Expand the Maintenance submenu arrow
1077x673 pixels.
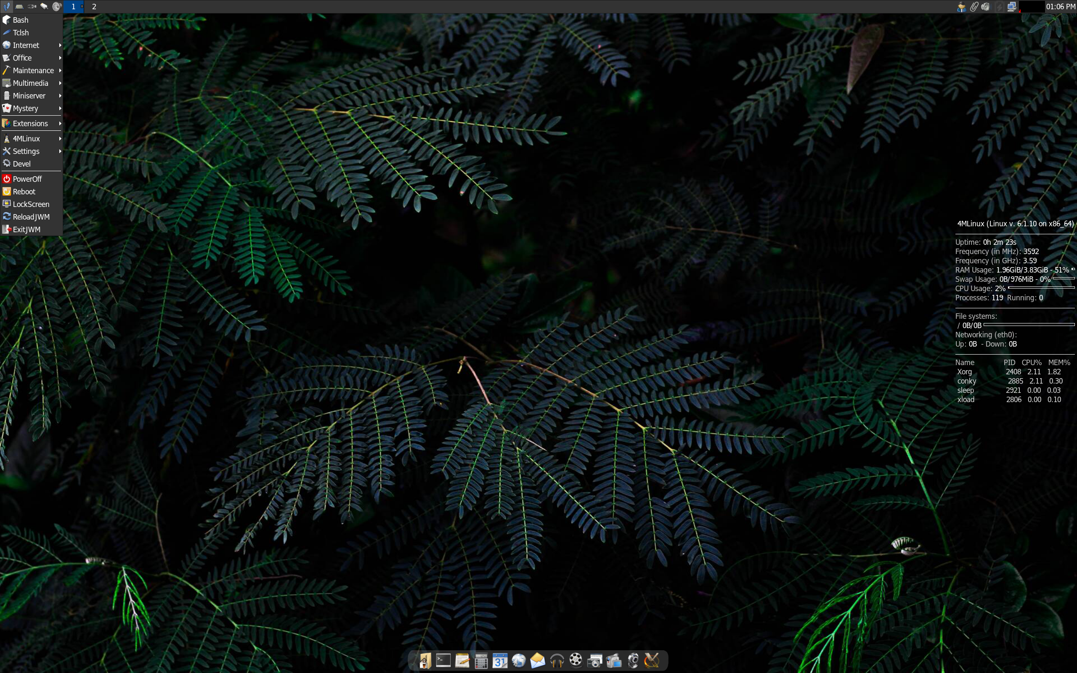pos(60,70)
